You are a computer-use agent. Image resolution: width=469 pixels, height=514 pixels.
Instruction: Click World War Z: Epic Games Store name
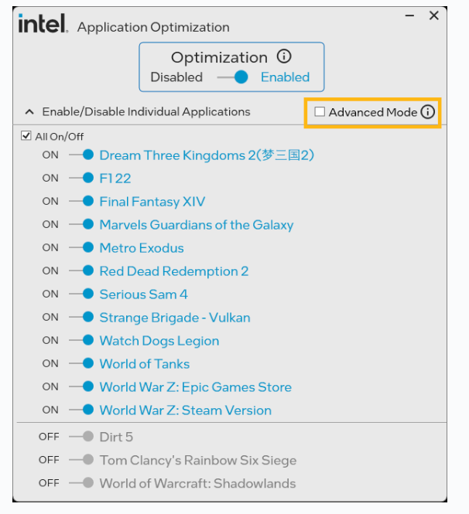coord(196,387)
